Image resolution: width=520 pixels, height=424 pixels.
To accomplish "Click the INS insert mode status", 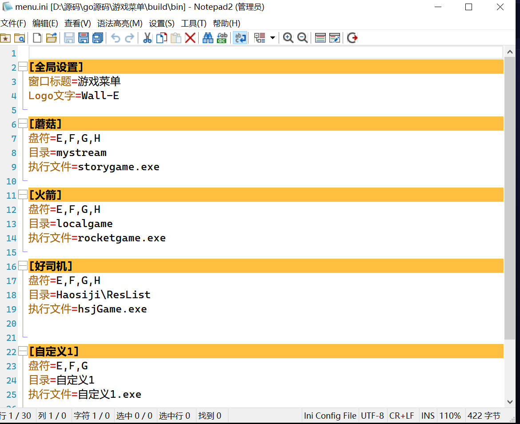I will [428, 416].
